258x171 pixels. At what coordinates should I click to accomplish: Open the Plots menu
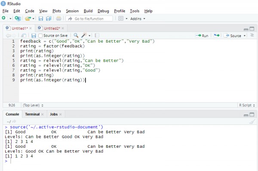coord(57,11)
